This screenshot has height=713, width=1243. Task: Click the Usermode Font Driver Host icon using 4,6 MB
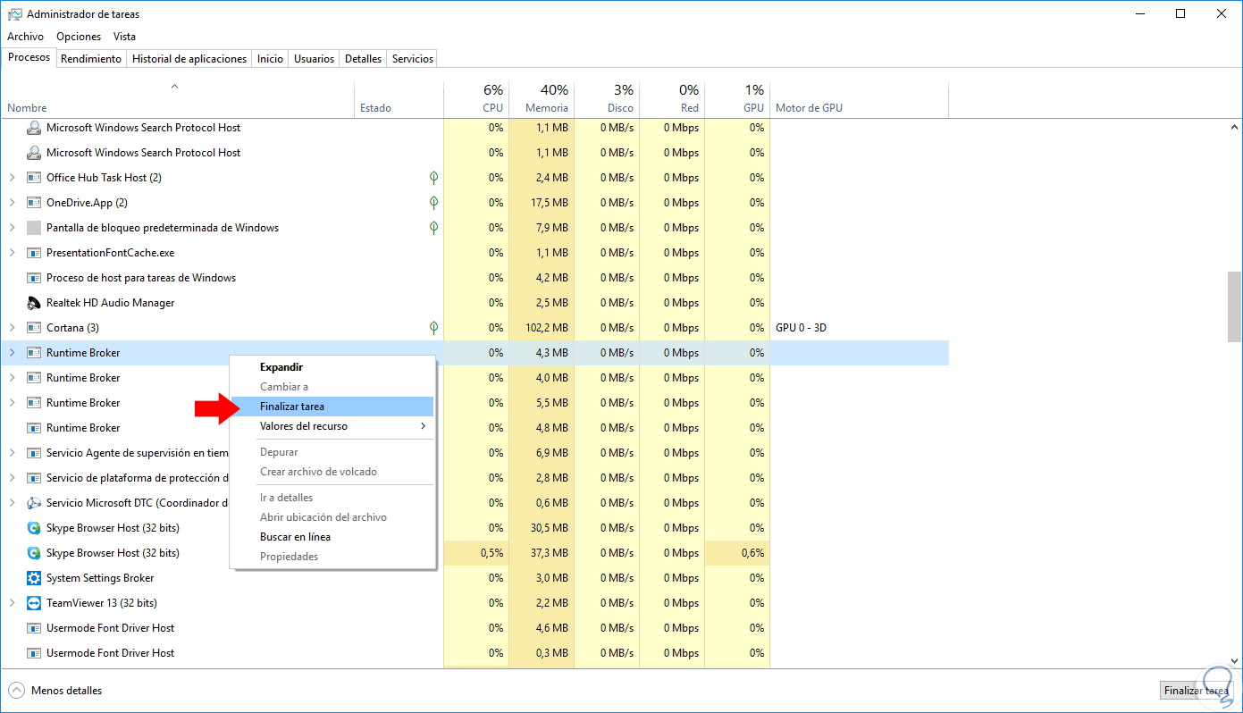34,628
